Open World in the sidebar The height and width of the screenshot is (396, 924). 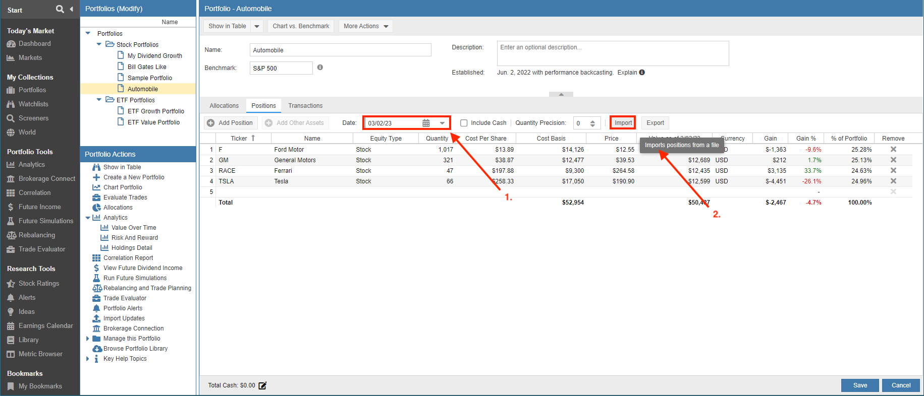click(x=27, y=133)
